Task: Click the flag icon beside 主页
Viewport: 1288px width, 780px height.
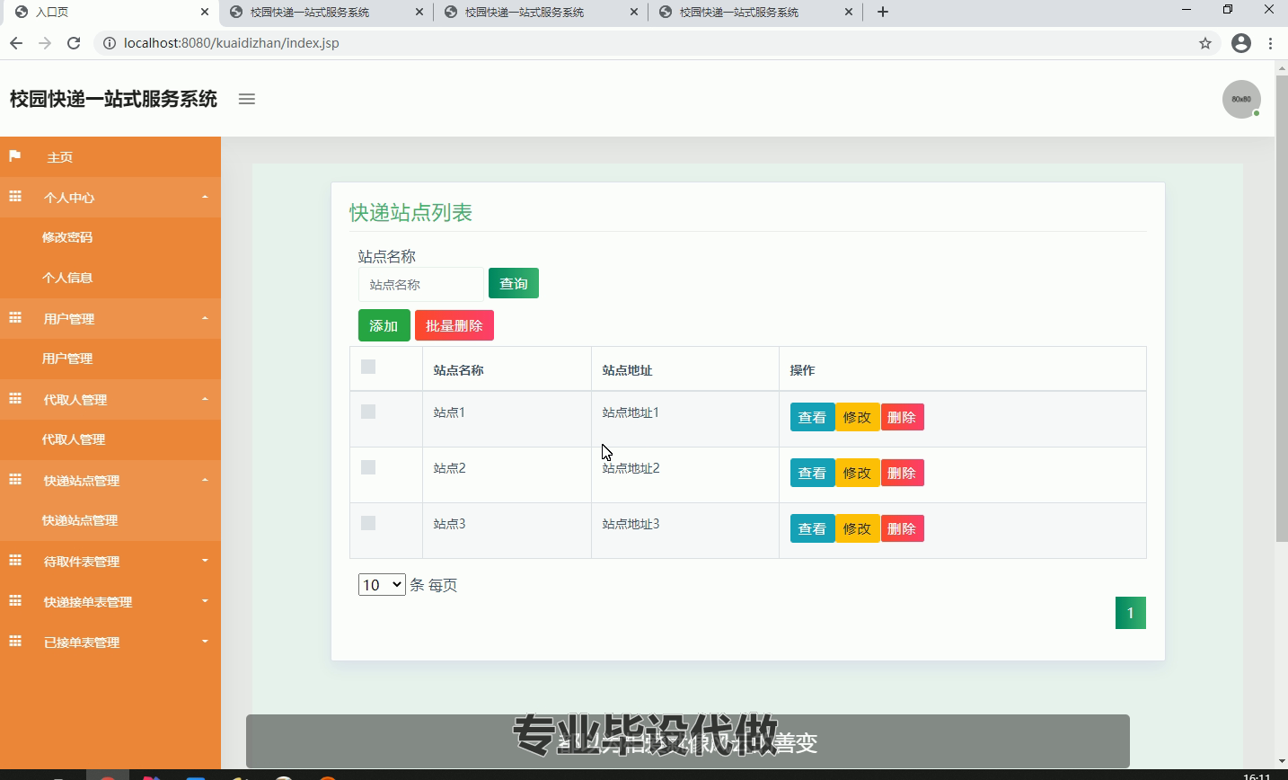Action: (x=14, y=156)
